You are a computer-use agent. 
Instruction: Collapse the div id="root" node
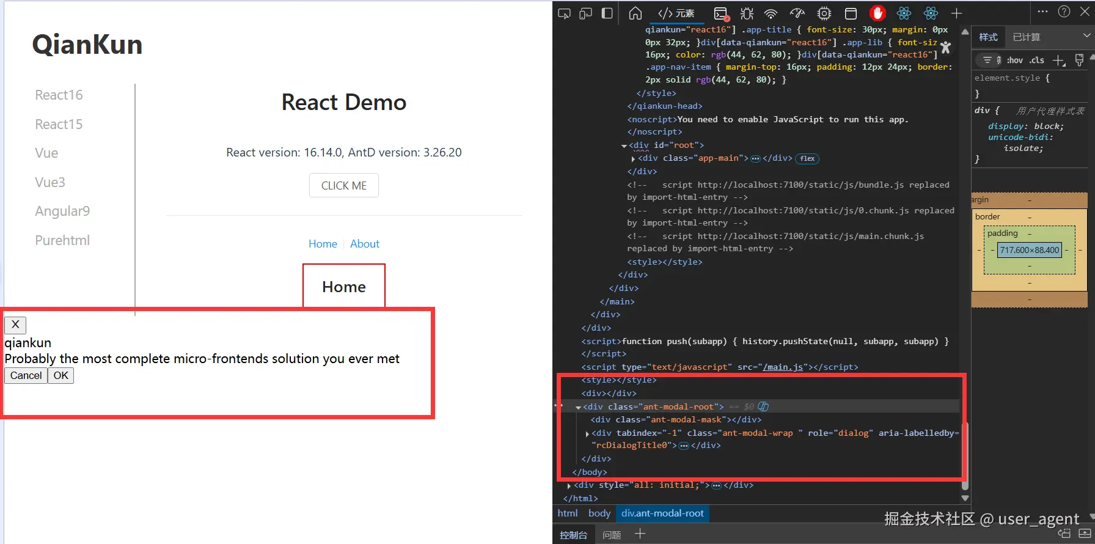click(624, 146)
